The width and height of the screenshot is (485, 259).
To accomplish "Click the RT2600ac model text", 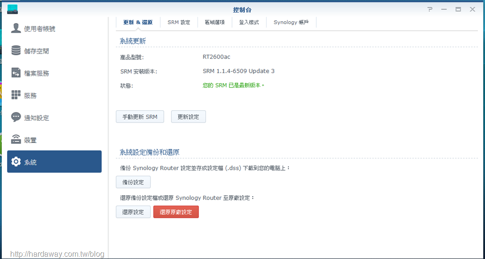I will point(216,57).
